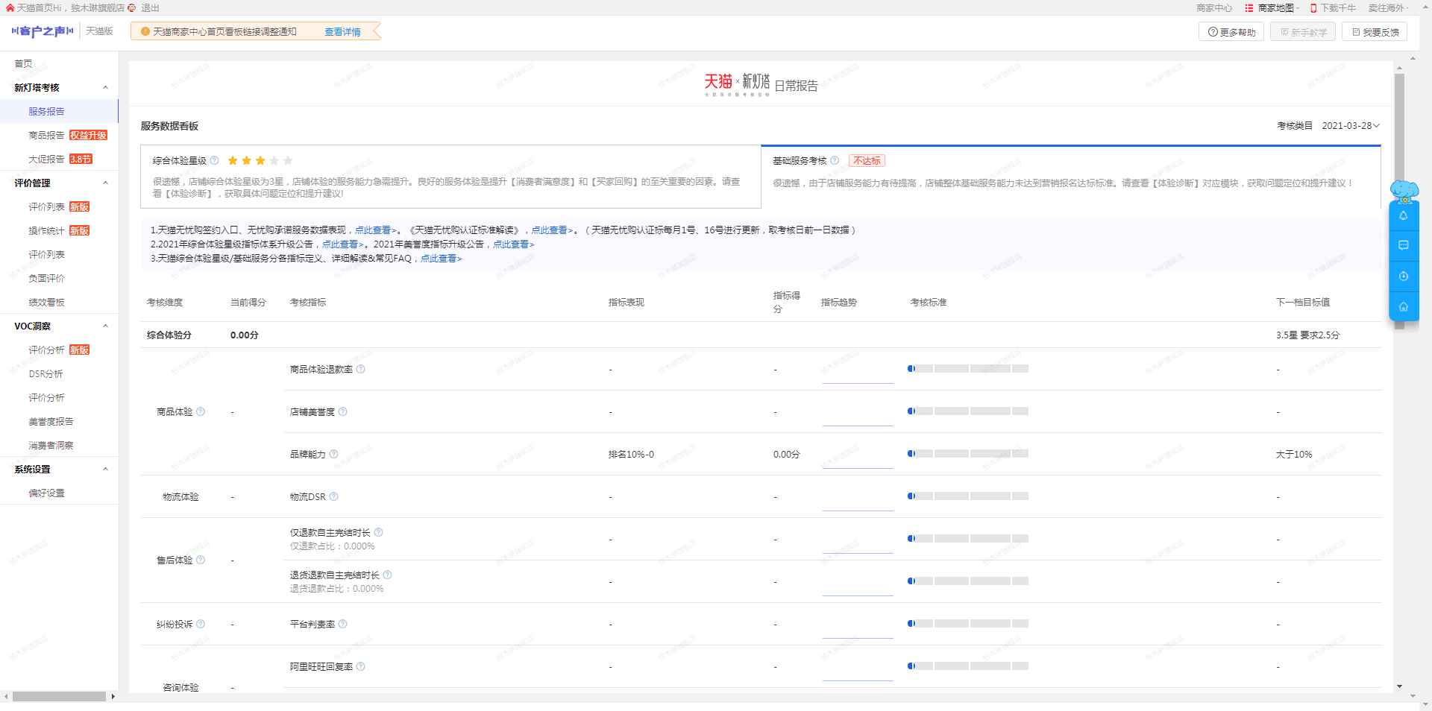Click 查看详情 link in announcement
The width and height of the screenshot is (1432, 711).
(x=342, y=32)
